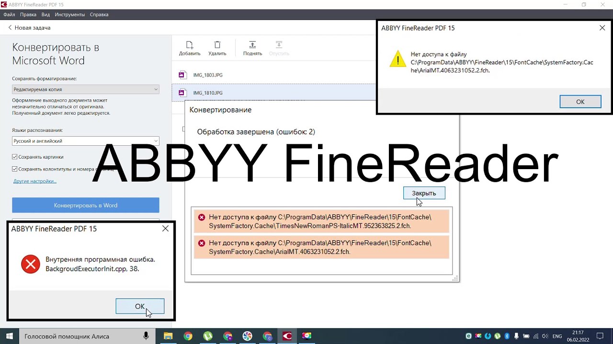
Task: Open the Инструменты menu
Action: (x=69, y=15)
